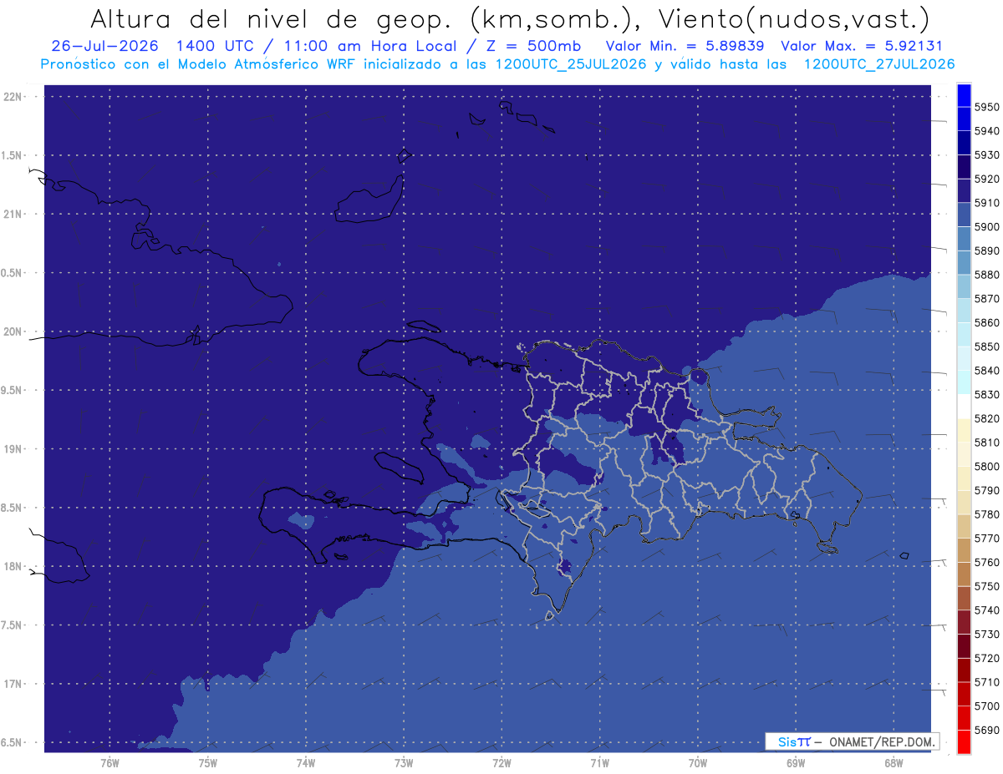Click the '71W' longitude axis label

tap(599, 763)
